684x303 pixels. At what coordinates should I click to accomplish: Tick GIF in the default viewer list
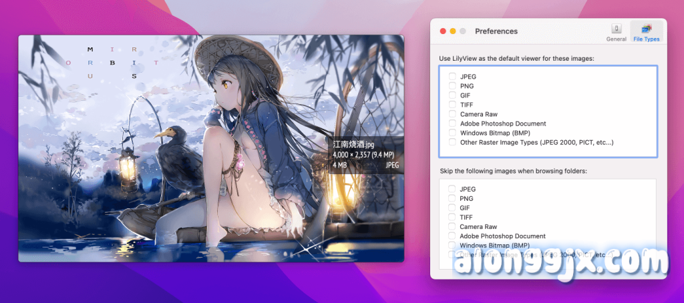[x=452, y=95]
